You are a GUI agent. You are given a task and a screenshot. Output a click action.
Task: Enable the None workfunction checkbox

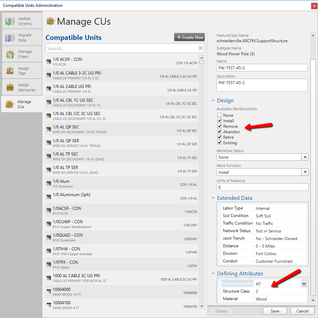pyautogui.click(x=220, y=115)
